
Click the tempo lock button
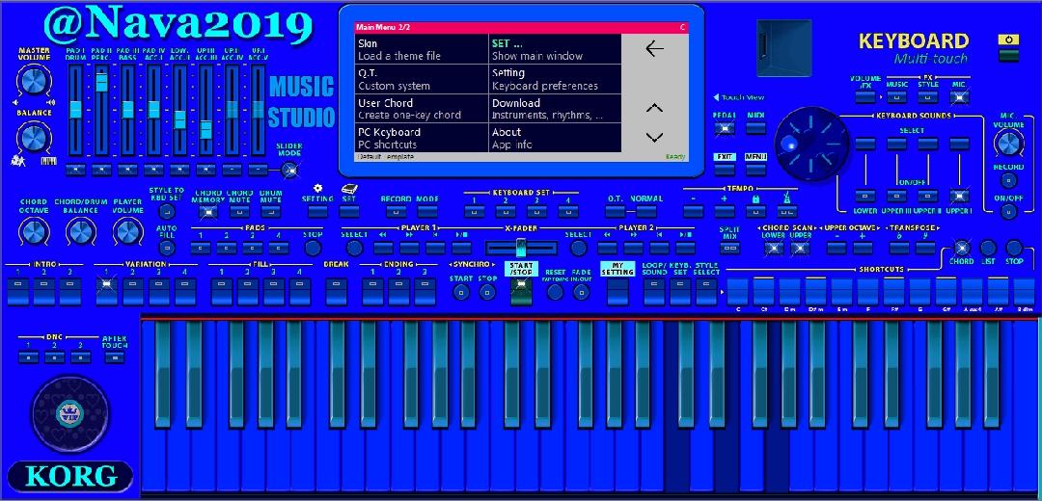click(x=754, y=210)
